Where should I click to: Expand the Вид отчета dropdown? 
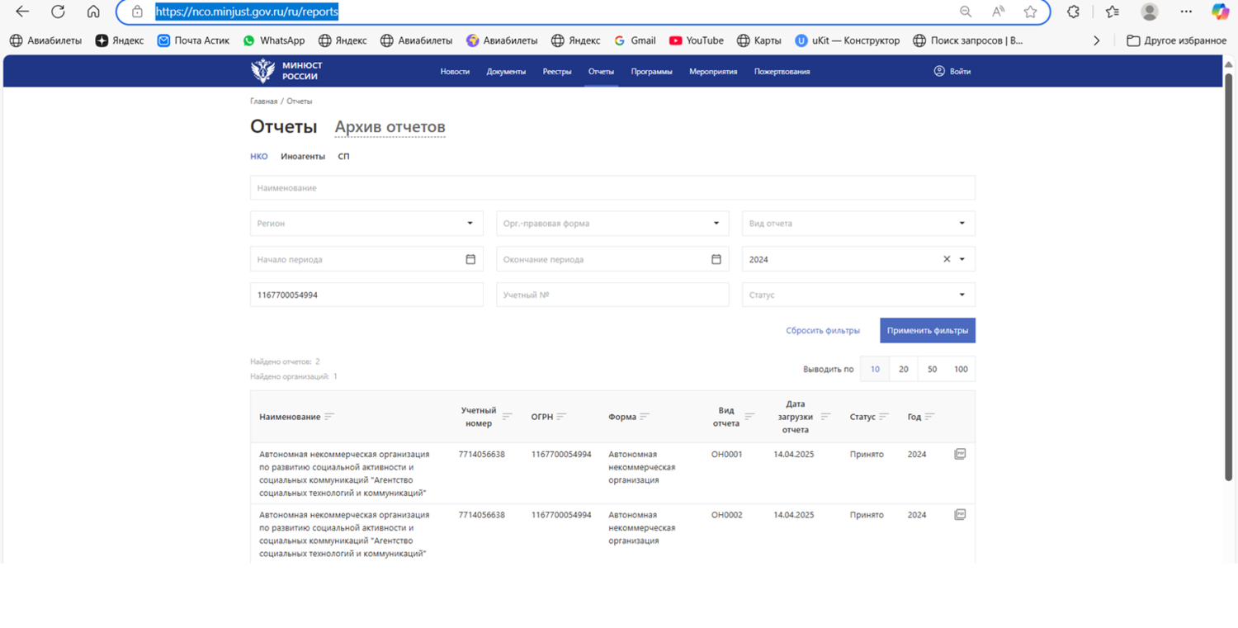[x=962, y=224]
